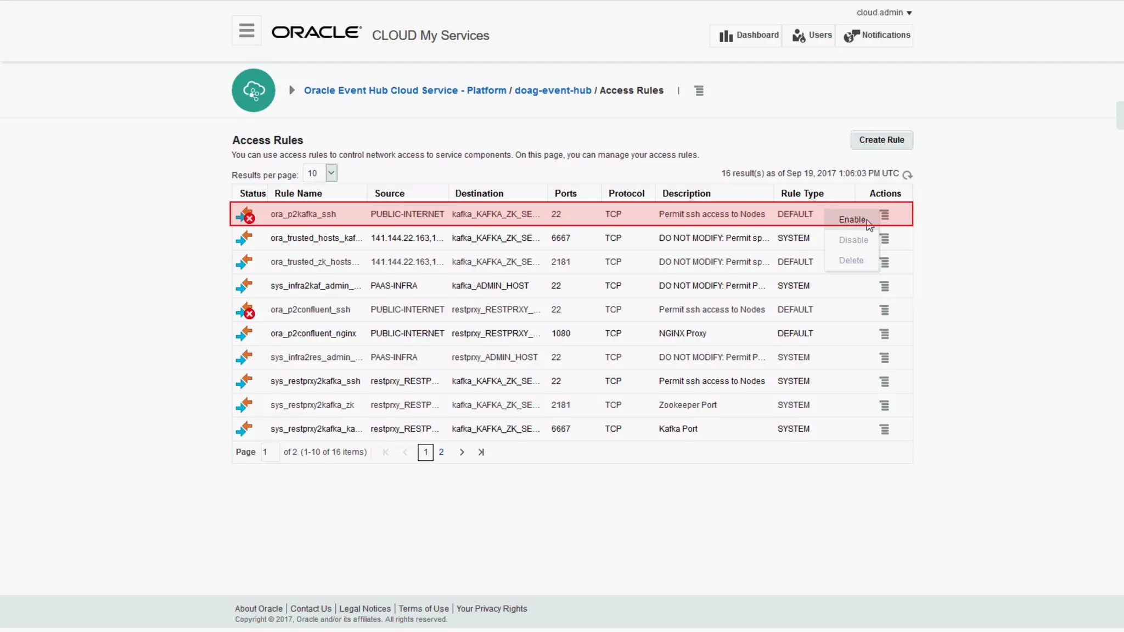Screen dimensions: 1124x632
Task: Click the Protocol column header
Action: [x=626, y=194]
